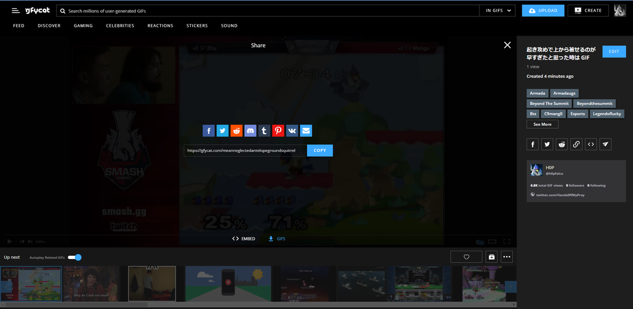This screenshot has height=309, width=633.
Task: Show previous related GIFs with left arrow
Action: click(x=7, y=286)
